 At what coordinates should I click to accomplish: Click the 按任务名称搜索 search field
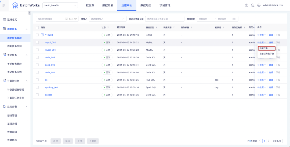50,19
